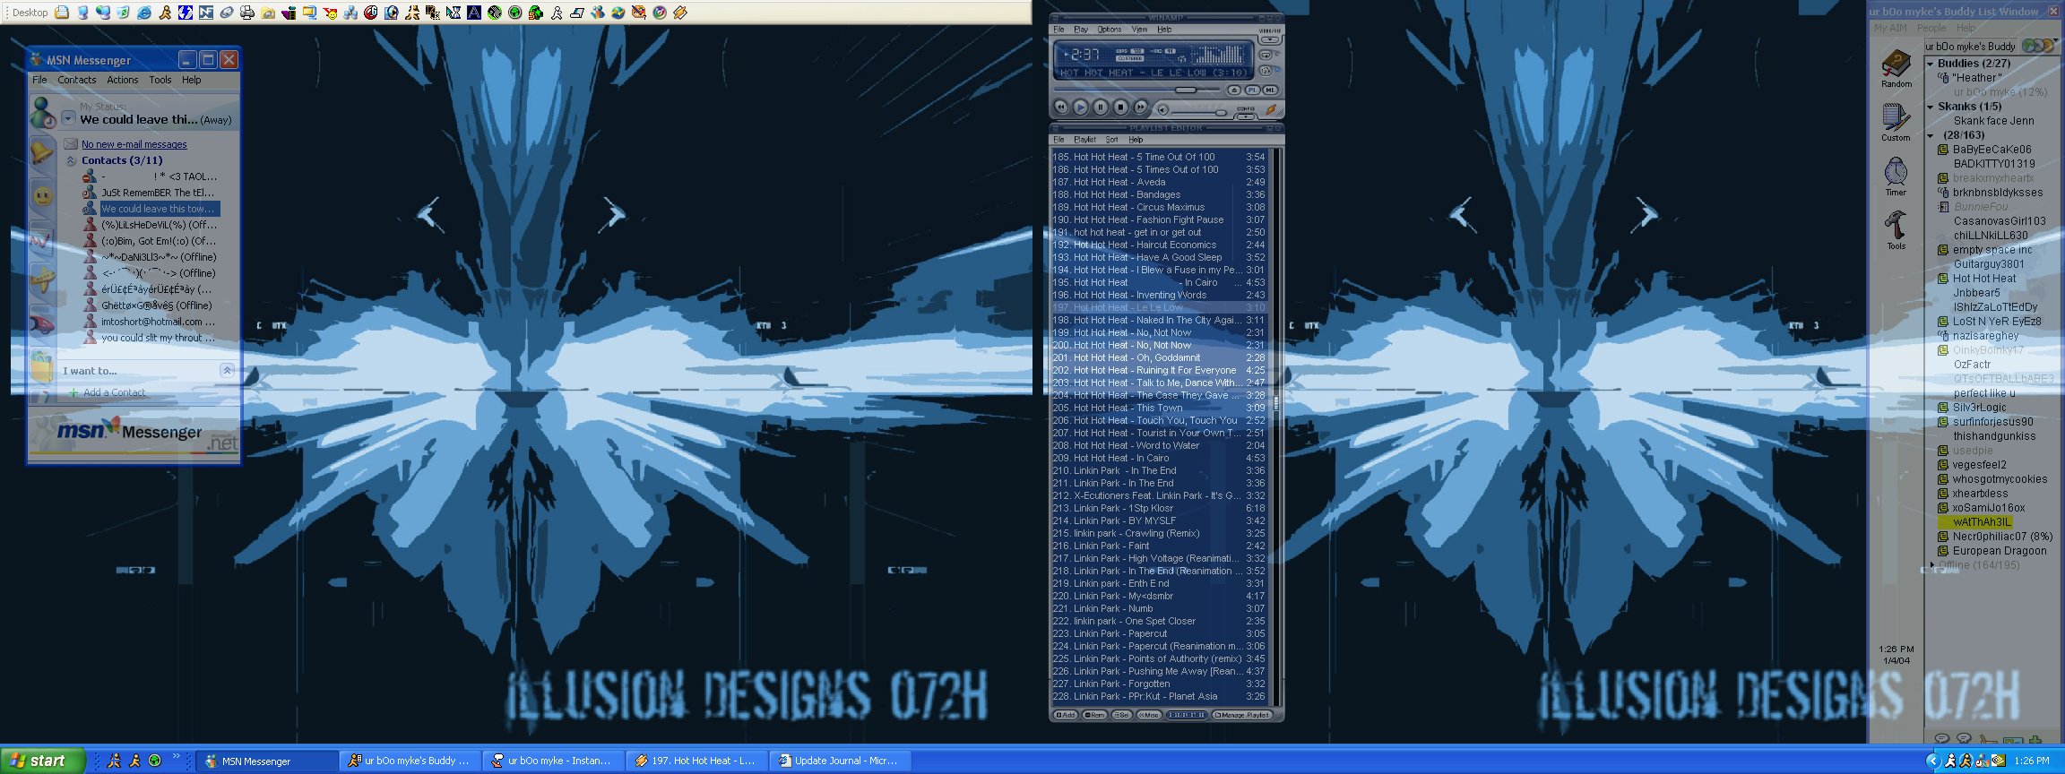Toggle Winamp repeat button
Viewport: 2065px width, 774px height.
pos(1266,56)
